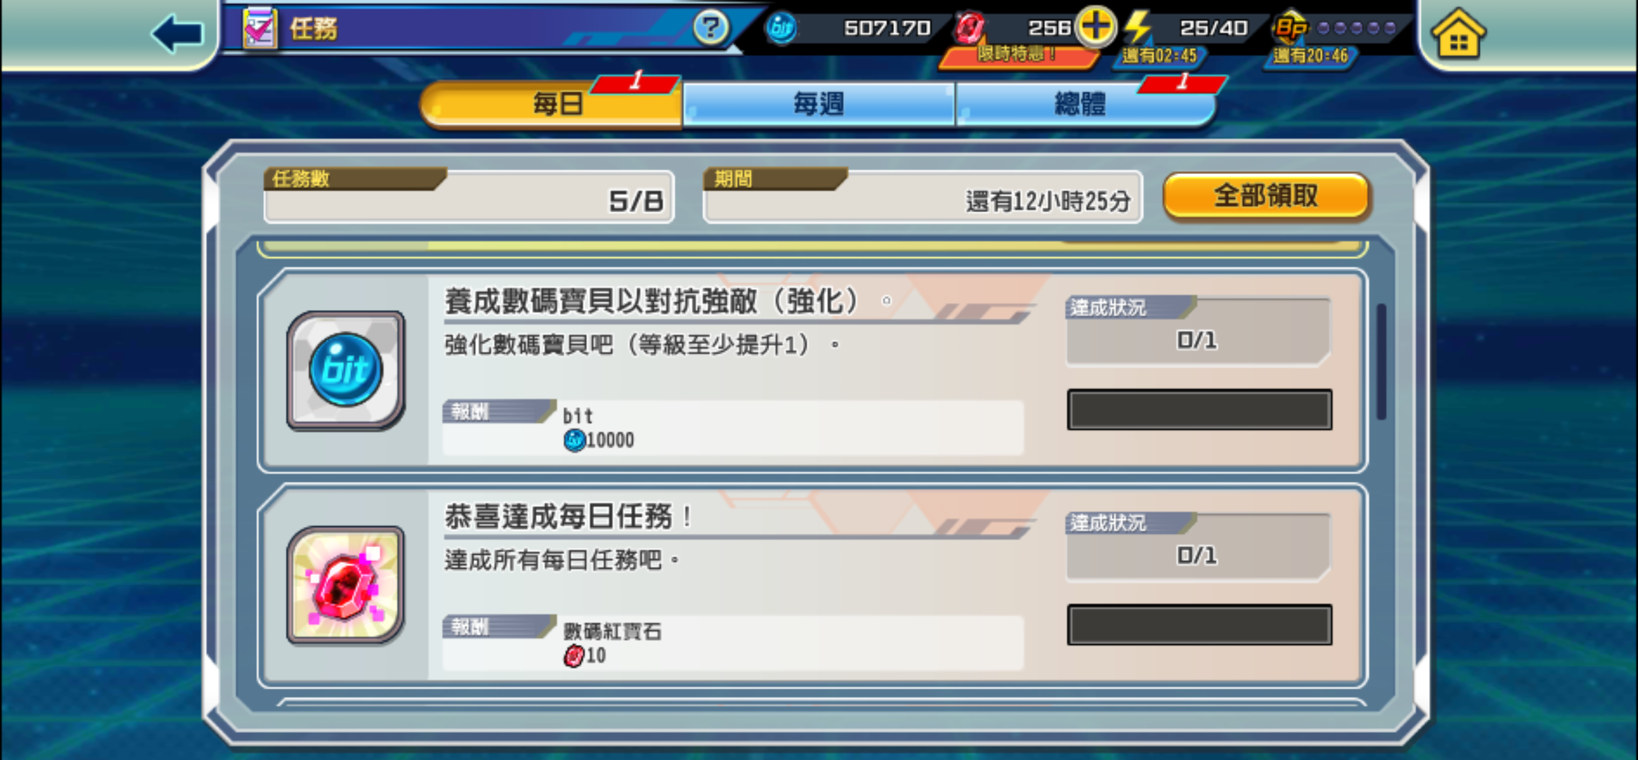Screen dimensions: 1638x760
Task: Tap the bit reward thumbnail of 強化 mission
Action: (x=346, y=370)
